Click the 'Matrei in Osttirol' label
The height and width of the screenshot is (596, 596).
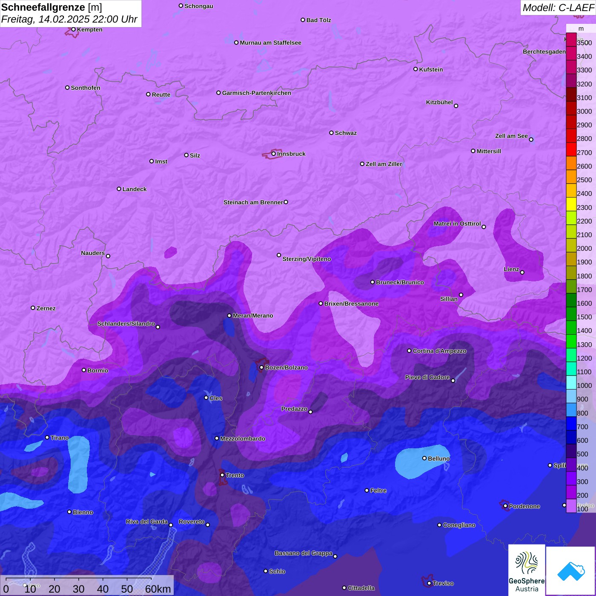(457, 223)
